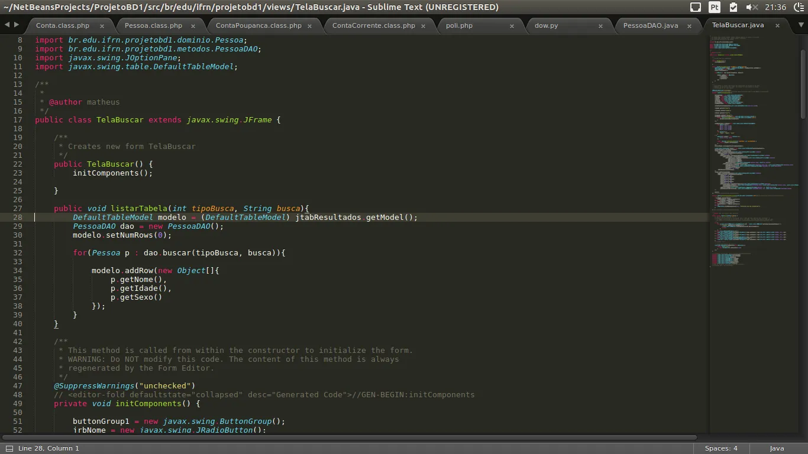Image resolution: width=808 pixels, height=454 pixels.
Task: Open the network connection indicator
Action: tap(696, 7)
